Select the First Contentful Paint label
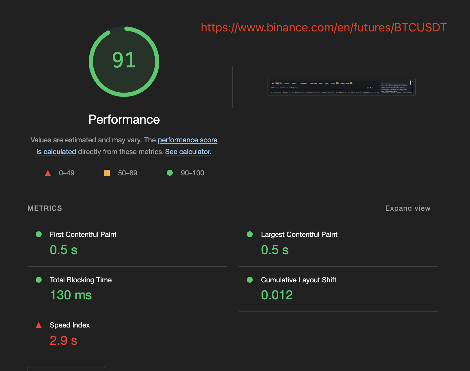 click(x=83, y=234)
